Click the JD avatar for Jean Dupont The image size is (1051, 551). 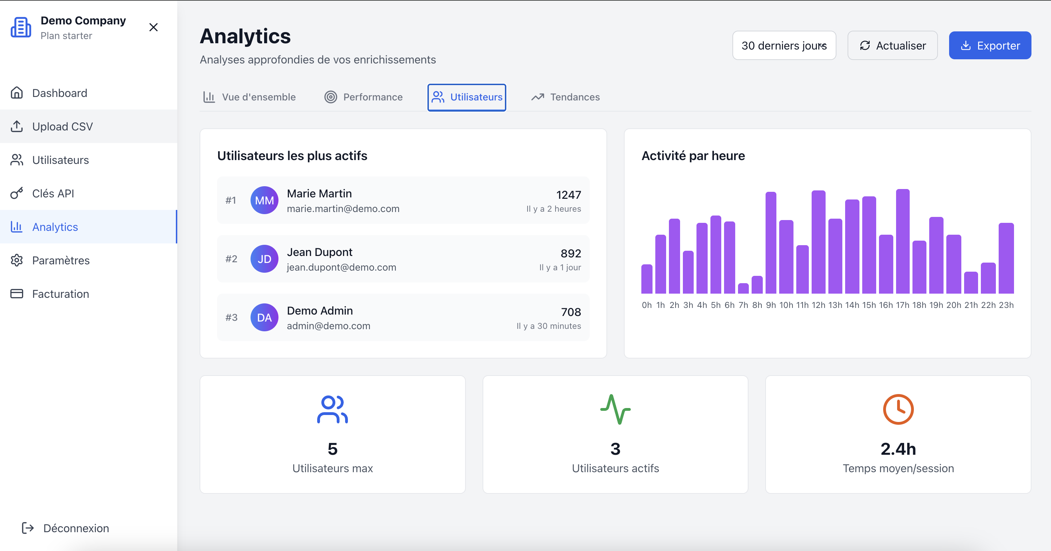pos(264,259)
